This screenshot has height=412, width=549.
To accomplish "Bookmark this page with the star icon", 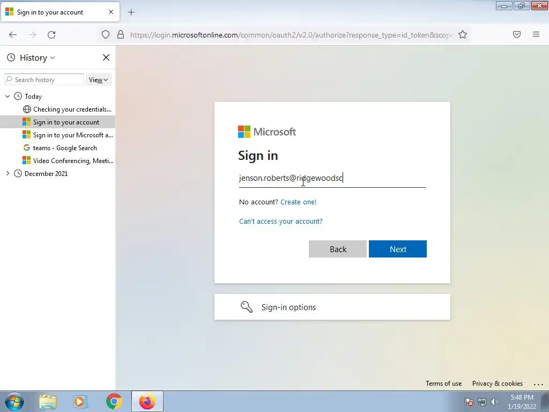I will [463, 34].
